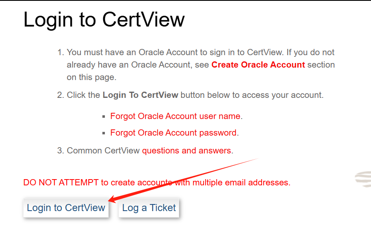Click the large Login to CertView page heading
The height and width of the screenshot is (243, 371).
click(104, 19)
